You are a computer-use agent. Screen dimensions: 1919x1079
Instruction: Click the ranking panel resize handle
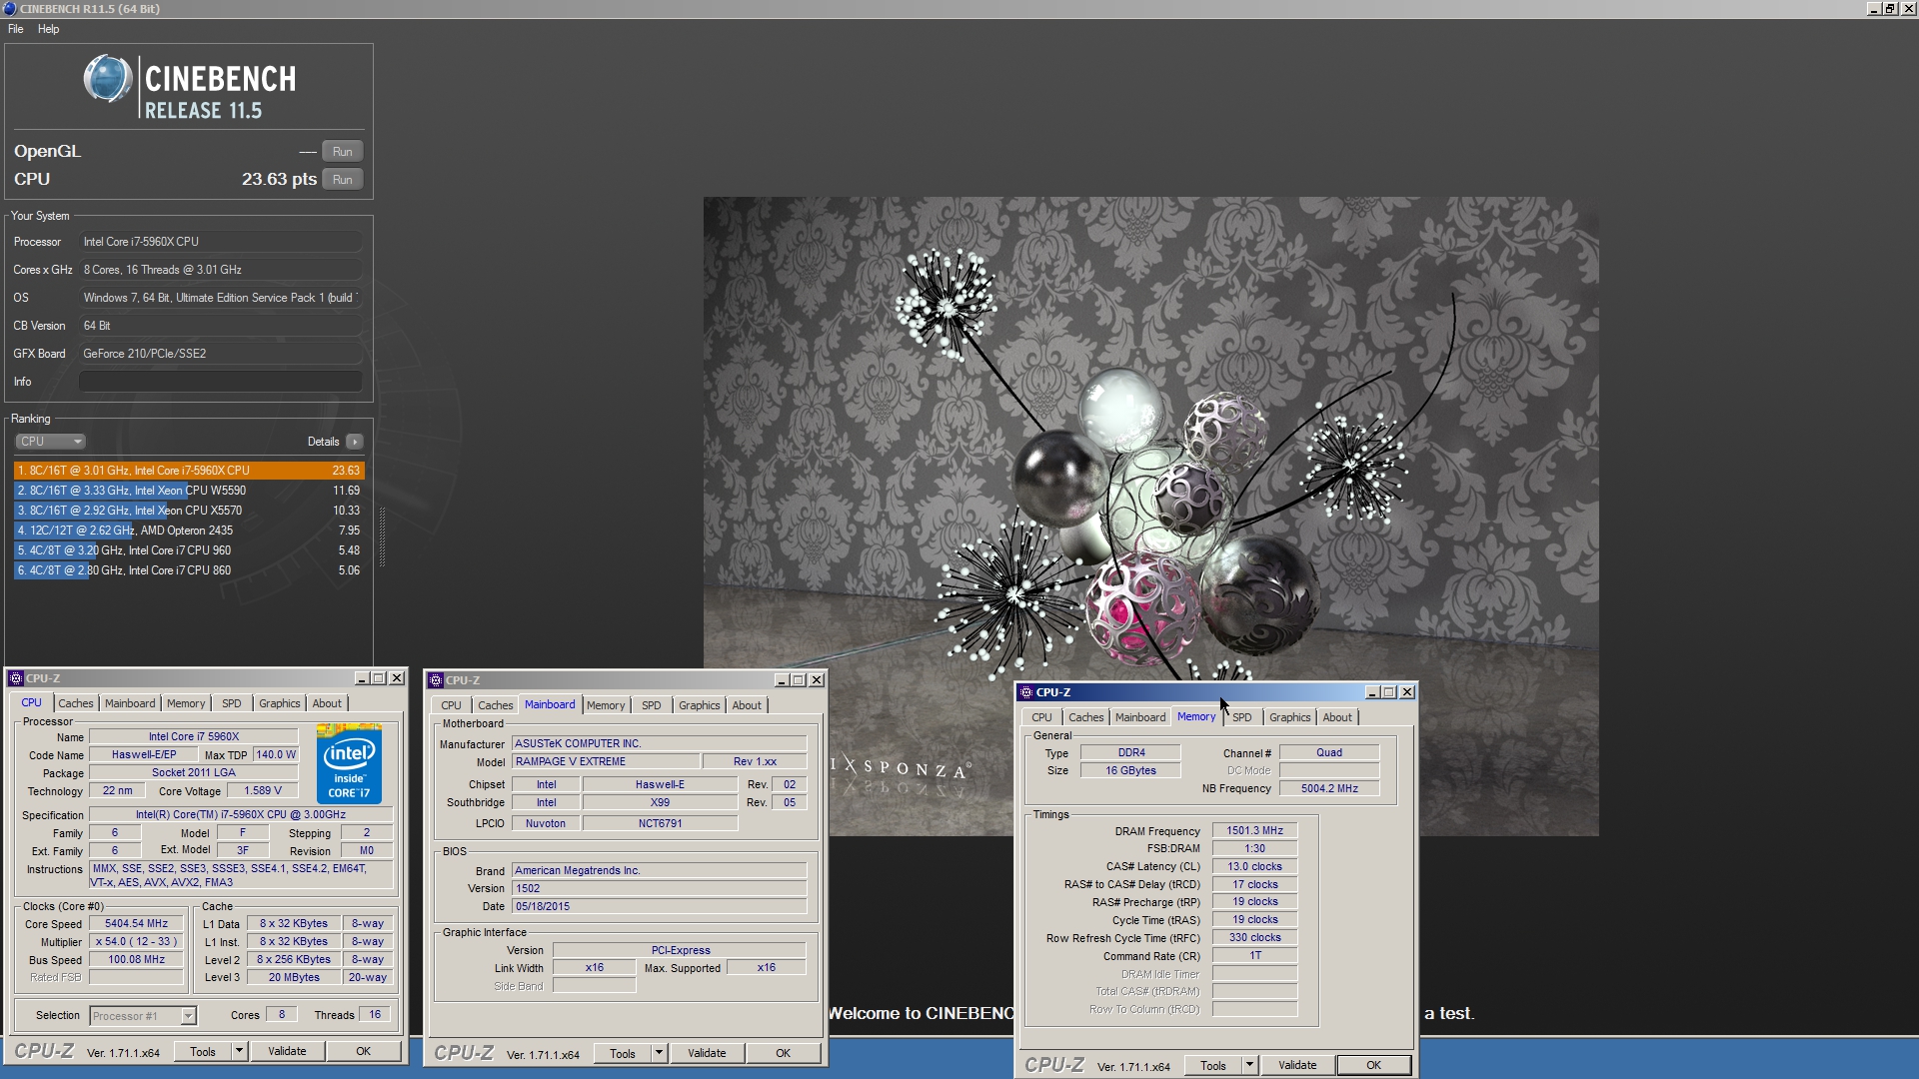(382, 537)
